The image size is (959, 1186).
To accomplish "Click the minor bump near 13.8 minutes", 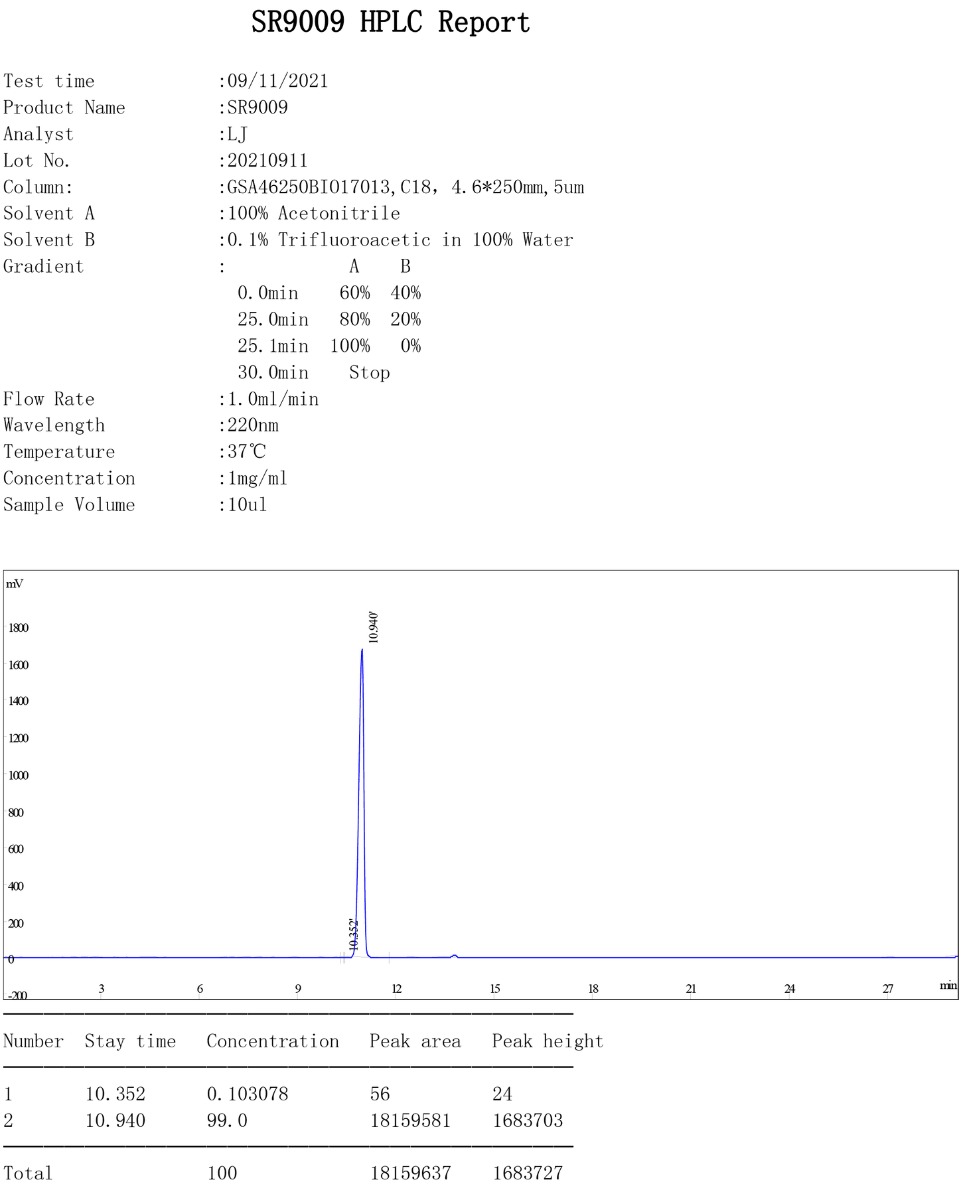I will point(454,956).
